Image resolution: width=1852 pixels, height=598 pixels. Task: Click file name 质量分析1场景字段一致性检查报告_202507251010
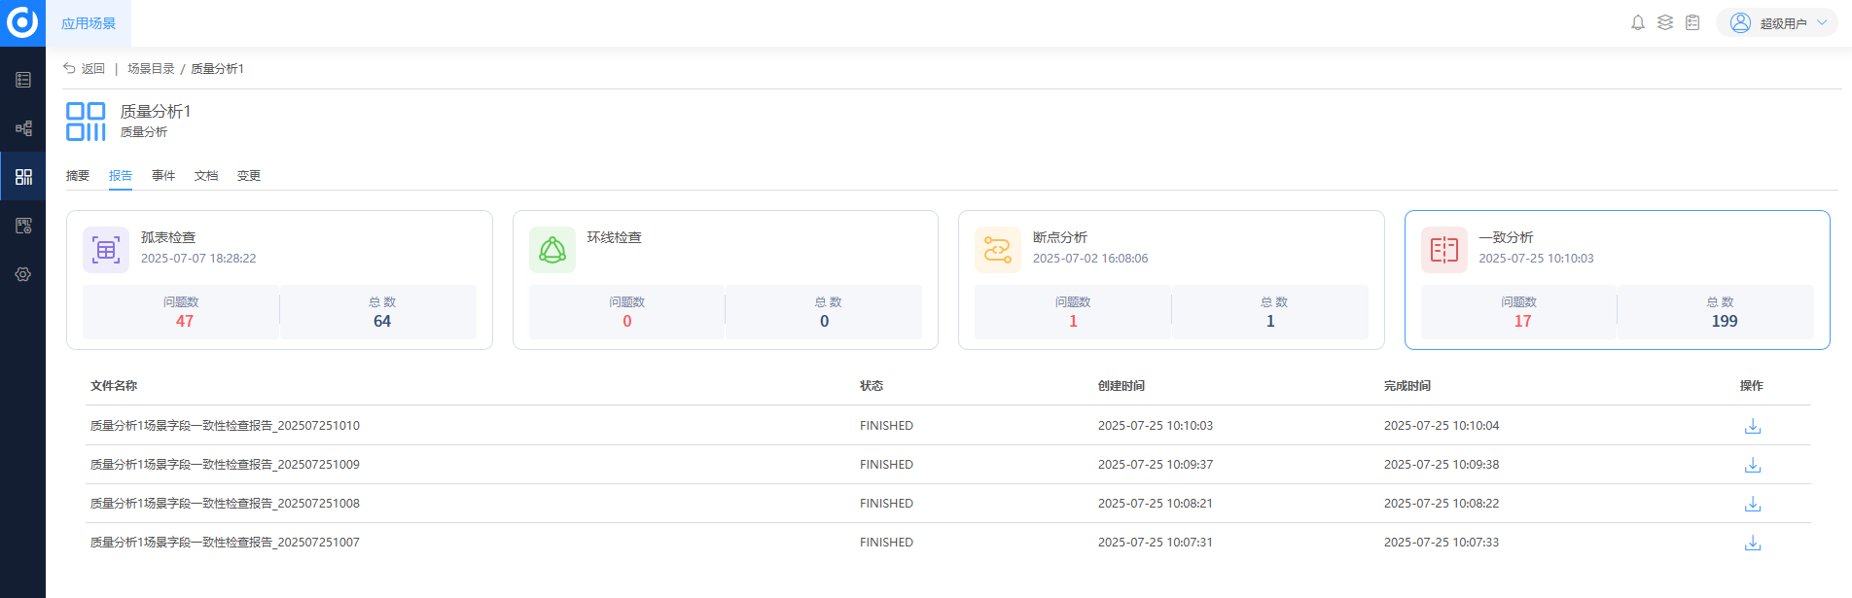click(x=225, y=426)
